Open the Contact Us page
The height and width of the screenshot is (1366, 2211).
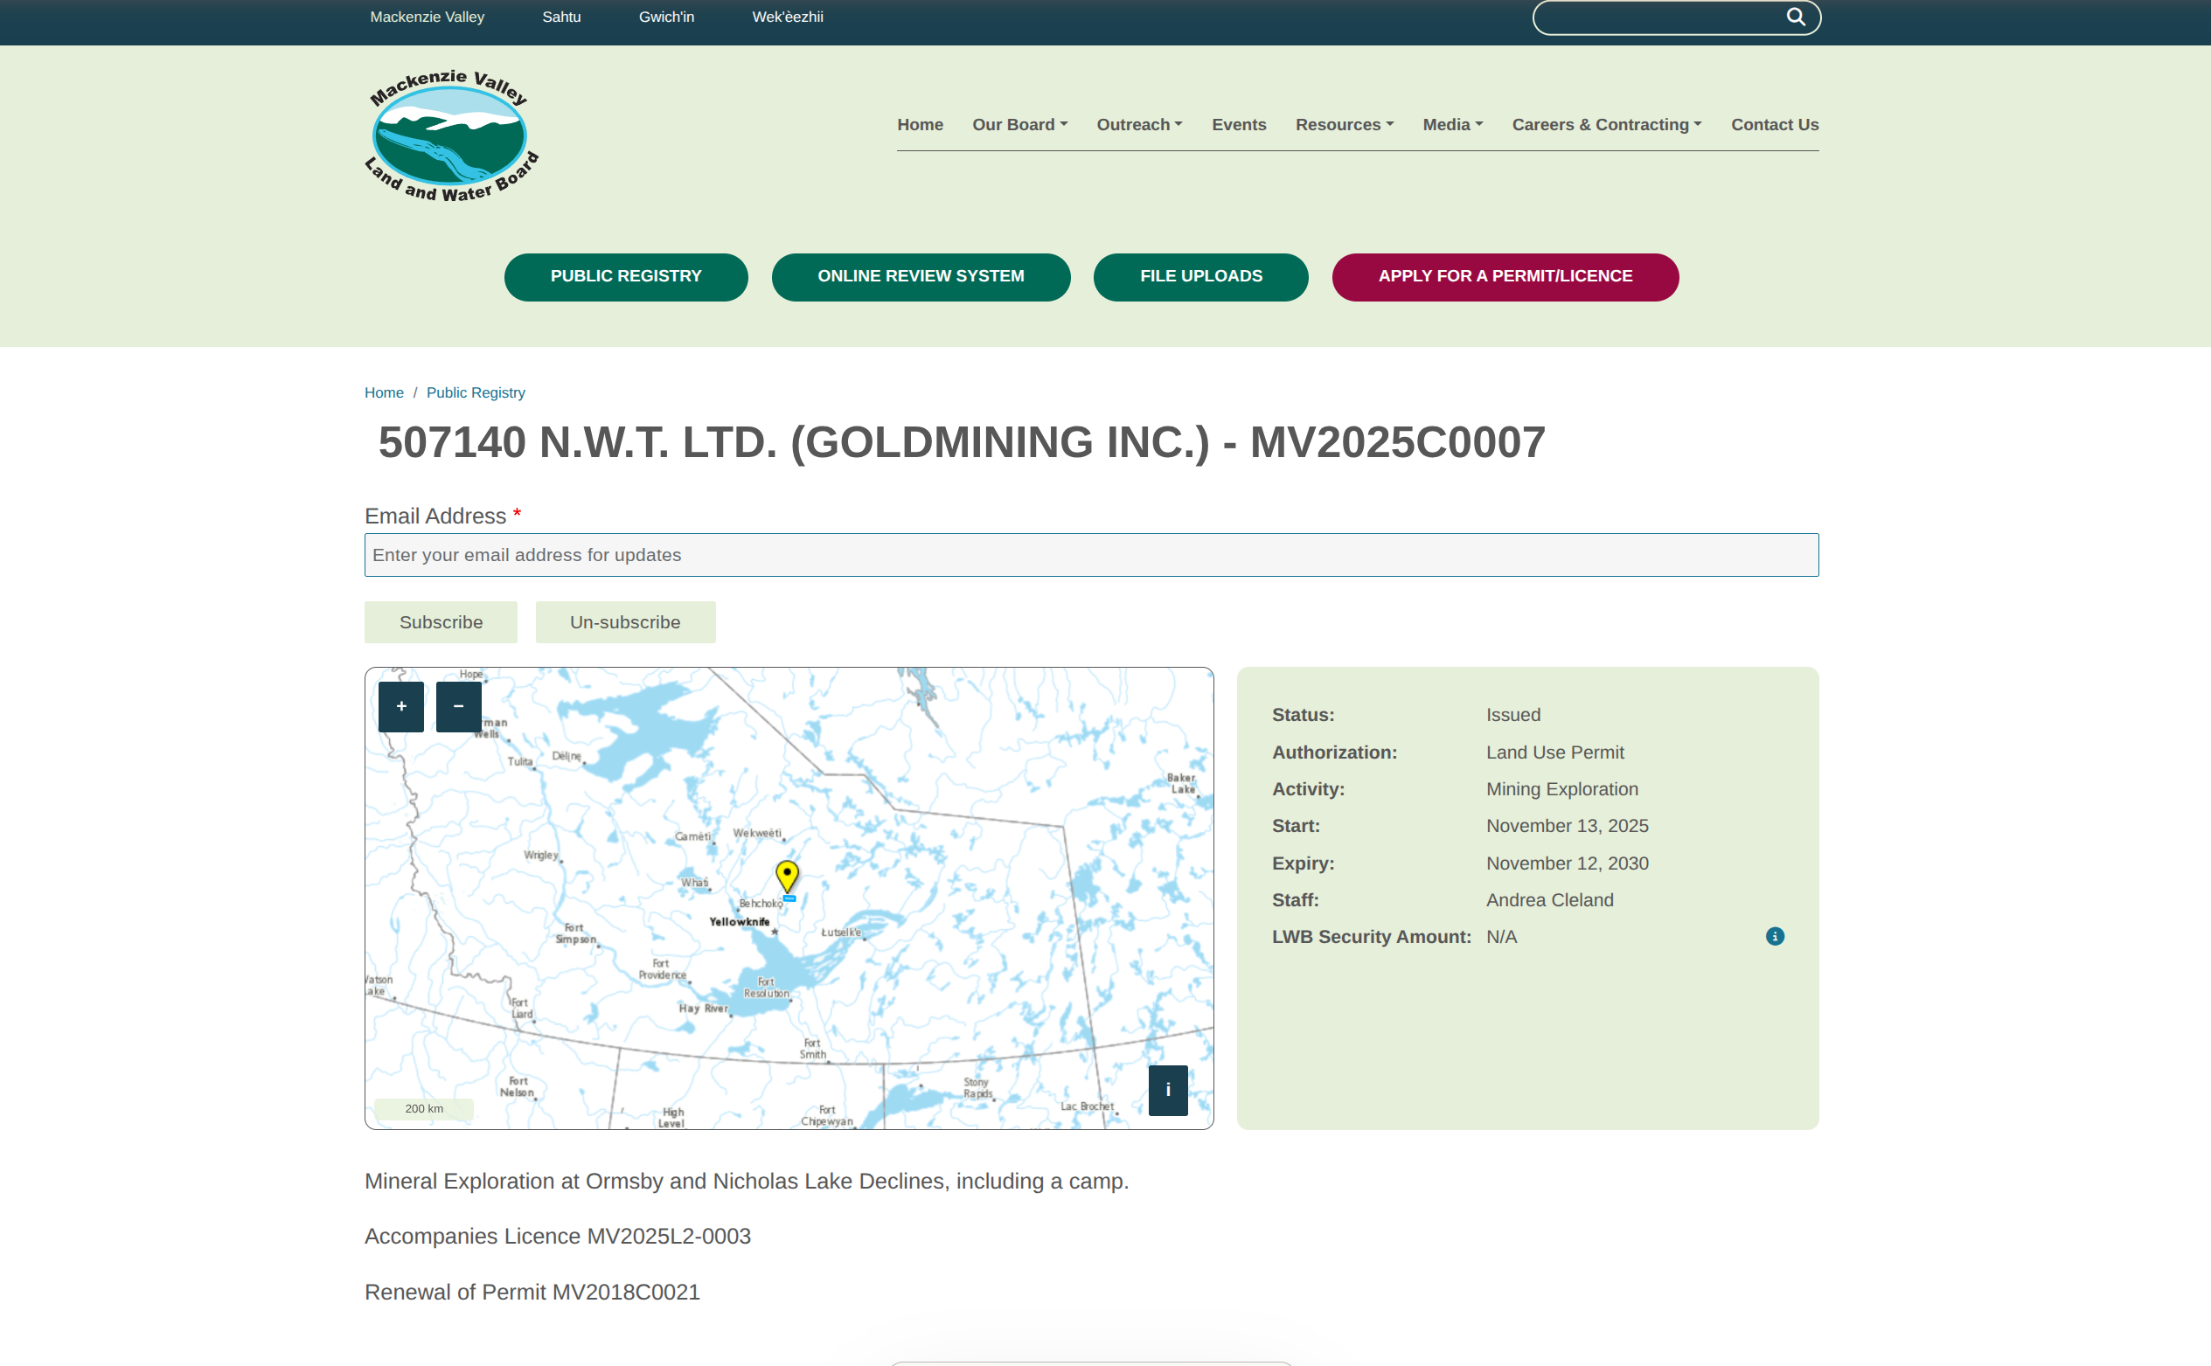(1775, 125)
